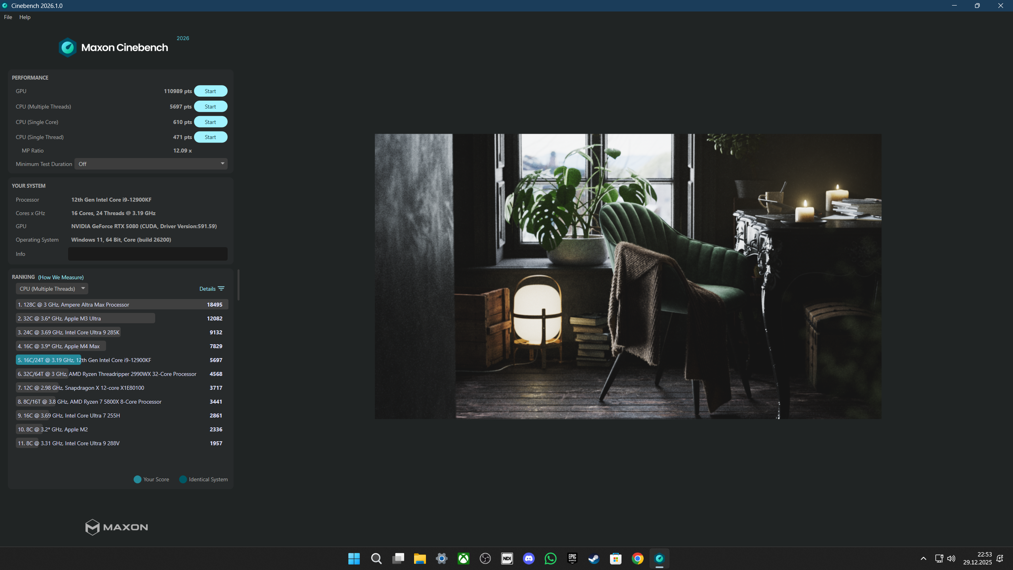Open the Epic Games Launcher icon

[572, 559]
